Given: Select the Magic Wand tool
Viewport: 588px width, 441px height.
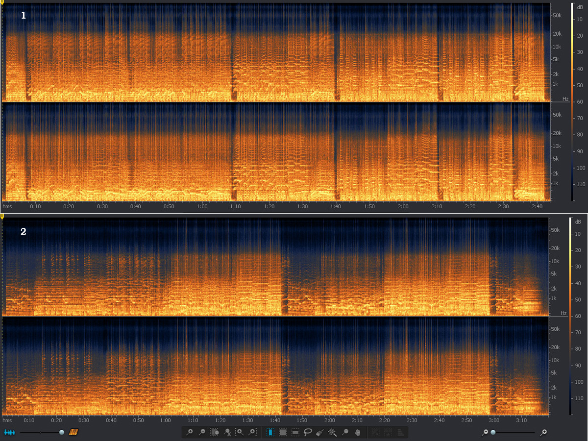Looking at the screenshot, I should point(333,432).
